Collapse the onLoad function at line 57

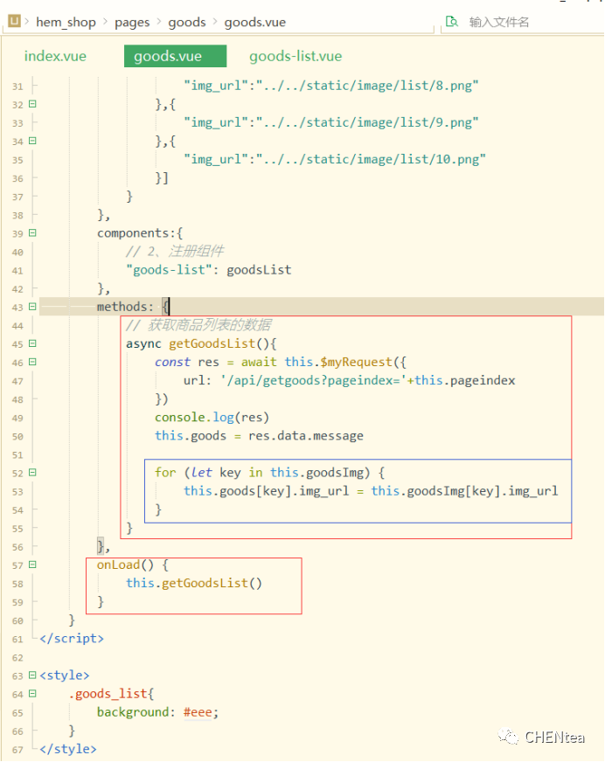pyautogui.click(x=32, y=565)
